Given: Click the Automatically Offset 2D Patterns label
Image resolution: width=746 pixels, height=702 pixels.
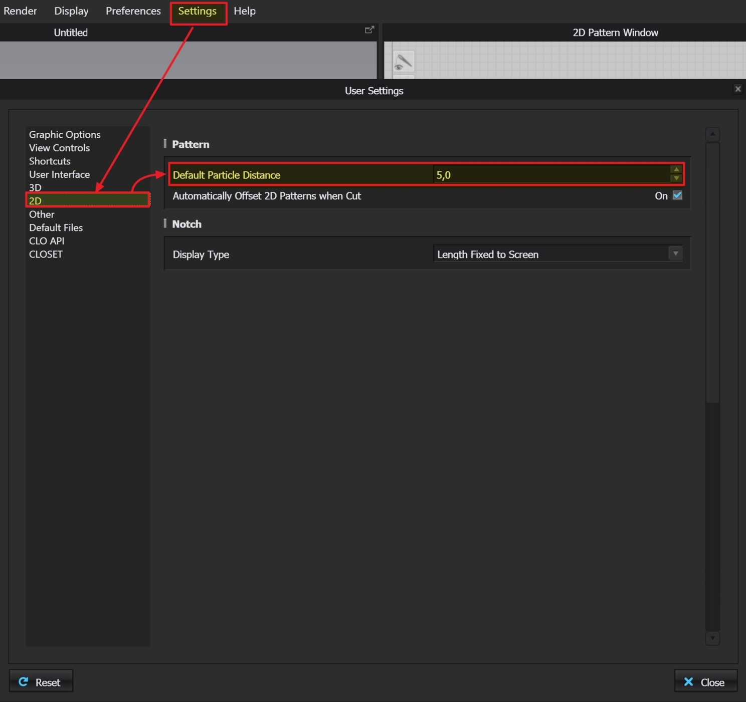Looking at the screenshot, I should tap(267, 196).
